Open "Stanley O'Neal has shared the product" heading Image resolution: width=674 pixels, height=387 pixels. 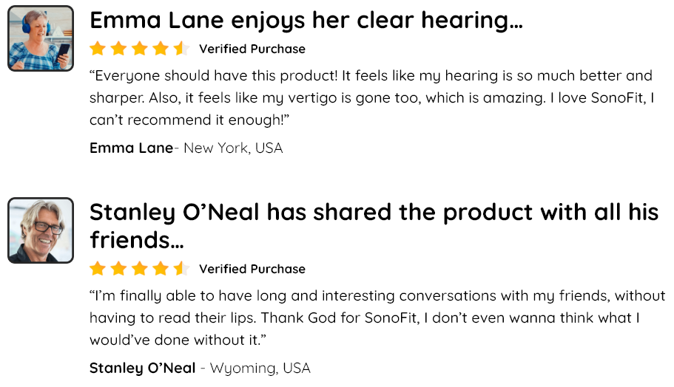374,226
